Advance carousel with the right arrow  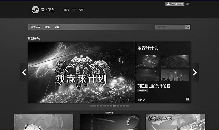point(195,72)
